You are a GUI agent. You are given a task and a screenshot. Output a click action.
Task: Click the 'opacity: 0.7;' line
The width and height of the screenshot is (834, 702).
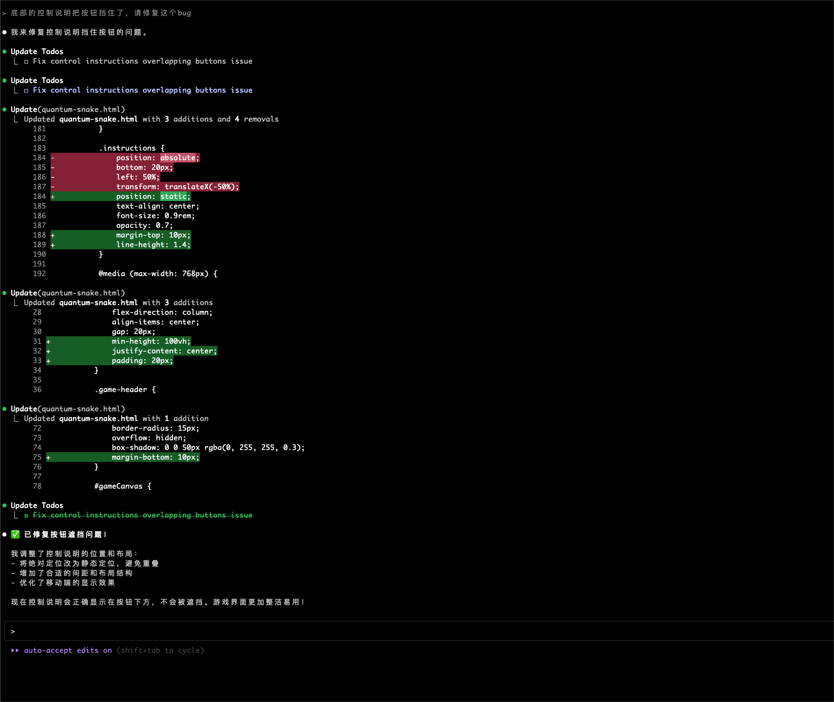click(145, 225)
